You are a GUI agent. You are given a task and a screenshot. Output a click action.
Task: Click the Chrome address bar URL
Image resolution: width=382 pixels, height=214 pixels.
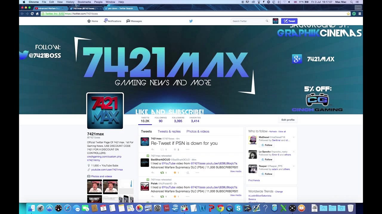(81, 14)
